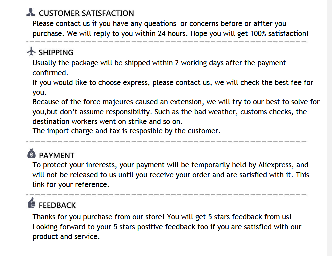The height and width of the screenshot is (256, 332).
Task: Select the SHIPPING heading text
Action: [x=56, y=53]
